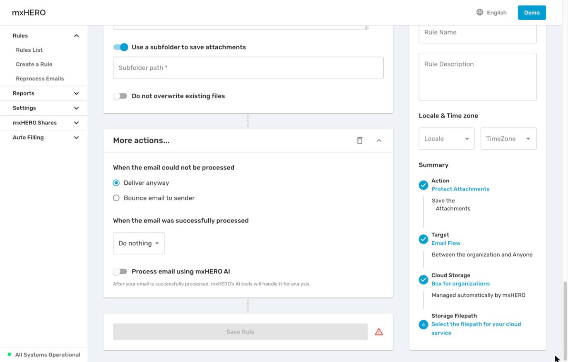
Task: Enable Do not overwrite existing files
Action: 120,96
